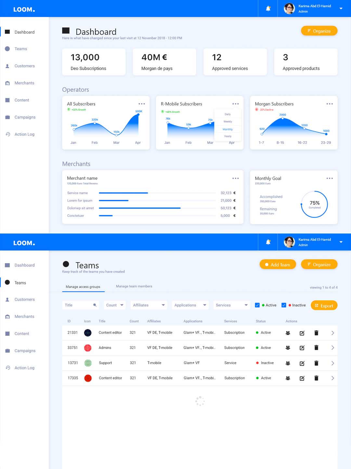Expand the Support row with right chevron
Viewport: 351px width, 469px height.
pos(332,363)
